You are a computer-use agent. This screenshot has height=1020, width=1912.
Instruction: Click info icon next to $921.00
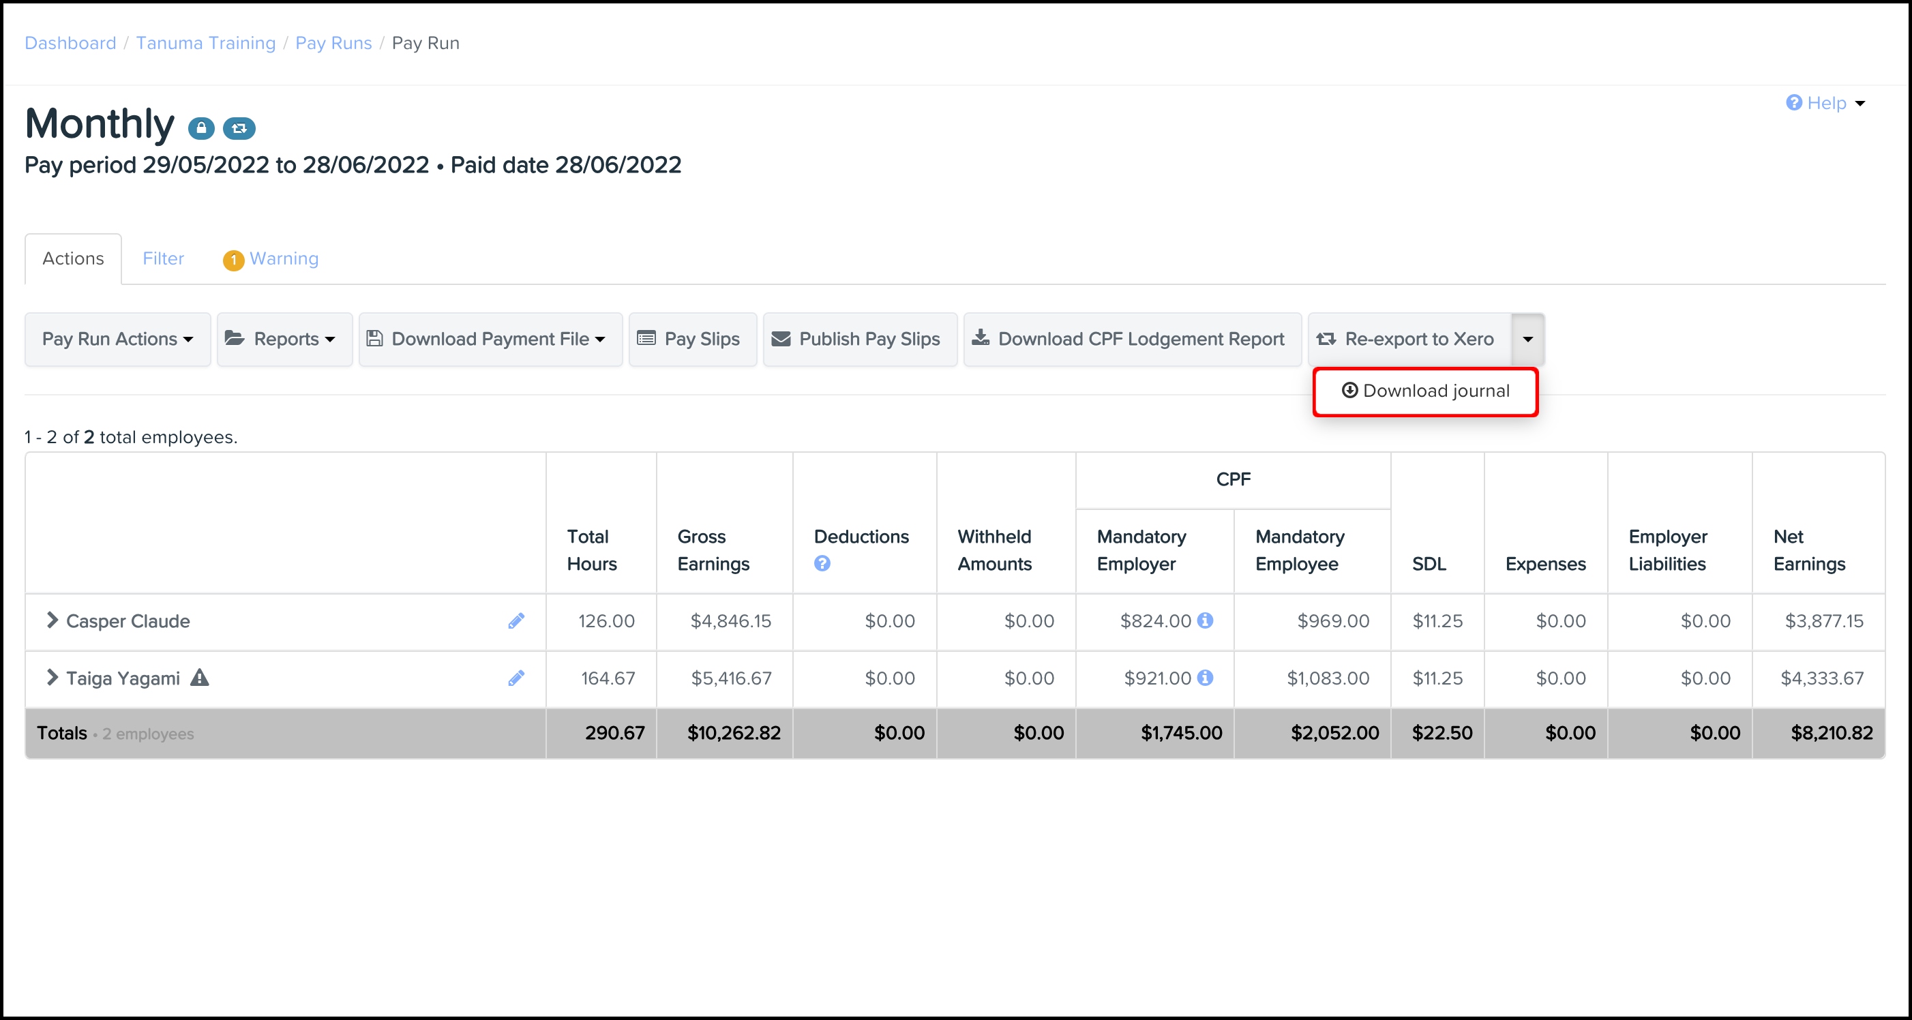(x=1206, y=677)
